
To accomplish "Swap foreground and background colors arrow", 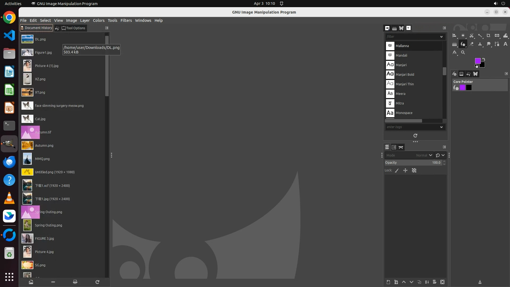I will pyautogui.click(x=484, y=59).
